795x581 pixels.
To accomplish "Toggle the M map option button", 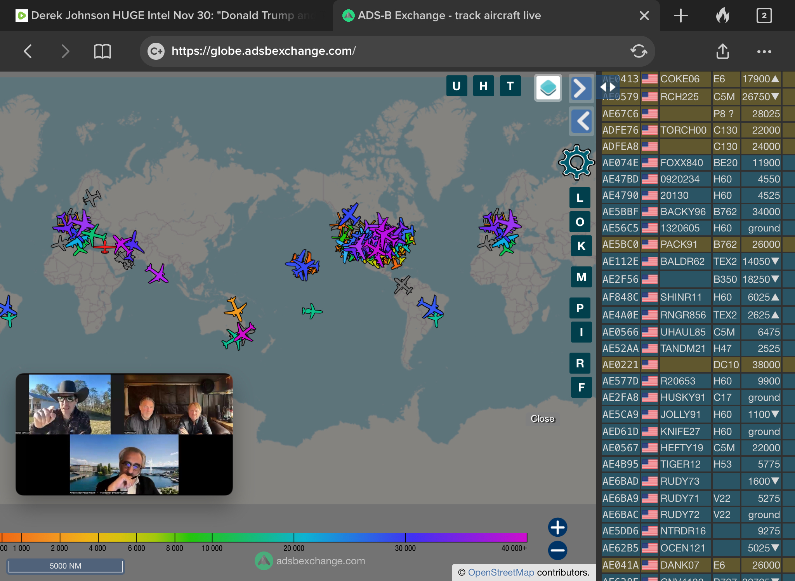I will pyautogui.click(x=581, y=277).
